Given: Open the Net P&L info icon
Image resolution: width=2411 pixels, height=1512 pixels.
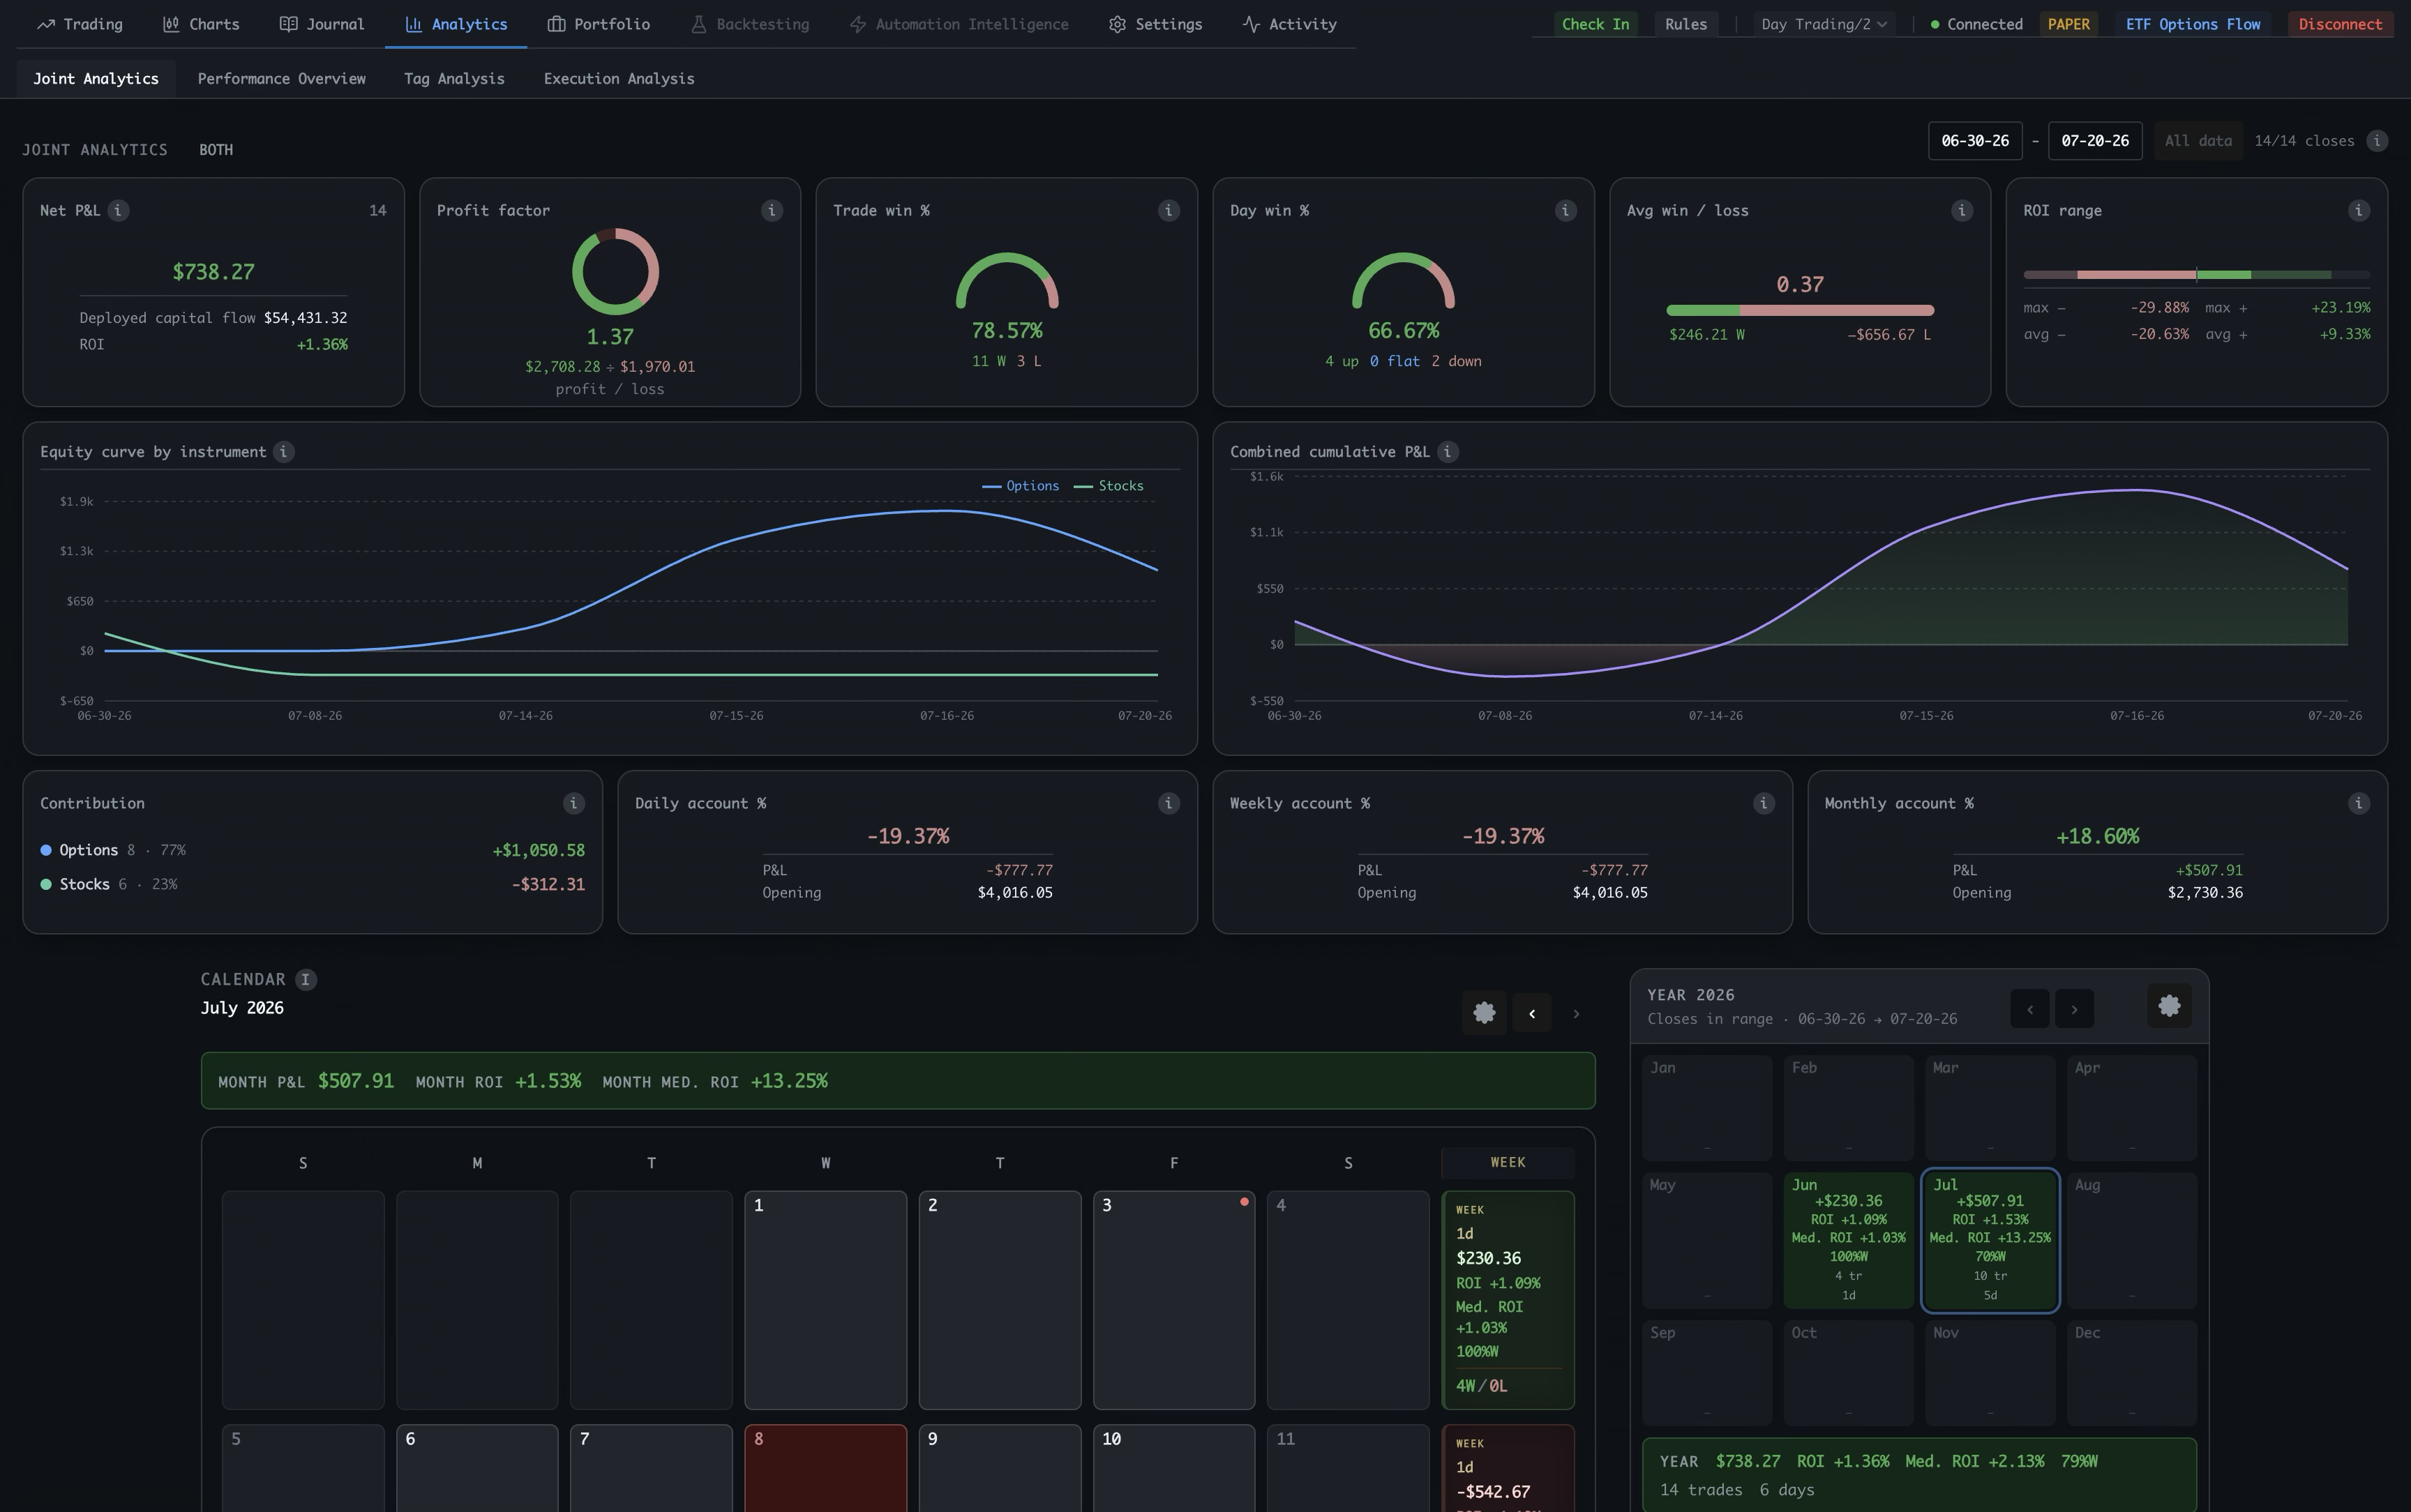Looking at the screenshot, I should pos(118,210).
